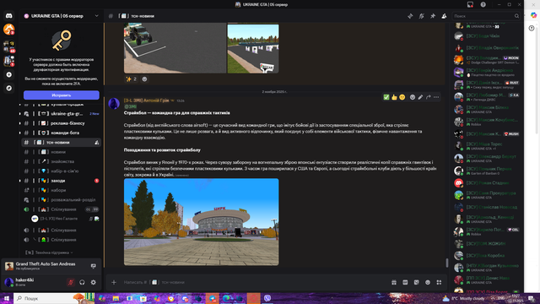Open the набір-в-сім'ю channel
This screenshot has width=540, height=304.
coord(62,171)
